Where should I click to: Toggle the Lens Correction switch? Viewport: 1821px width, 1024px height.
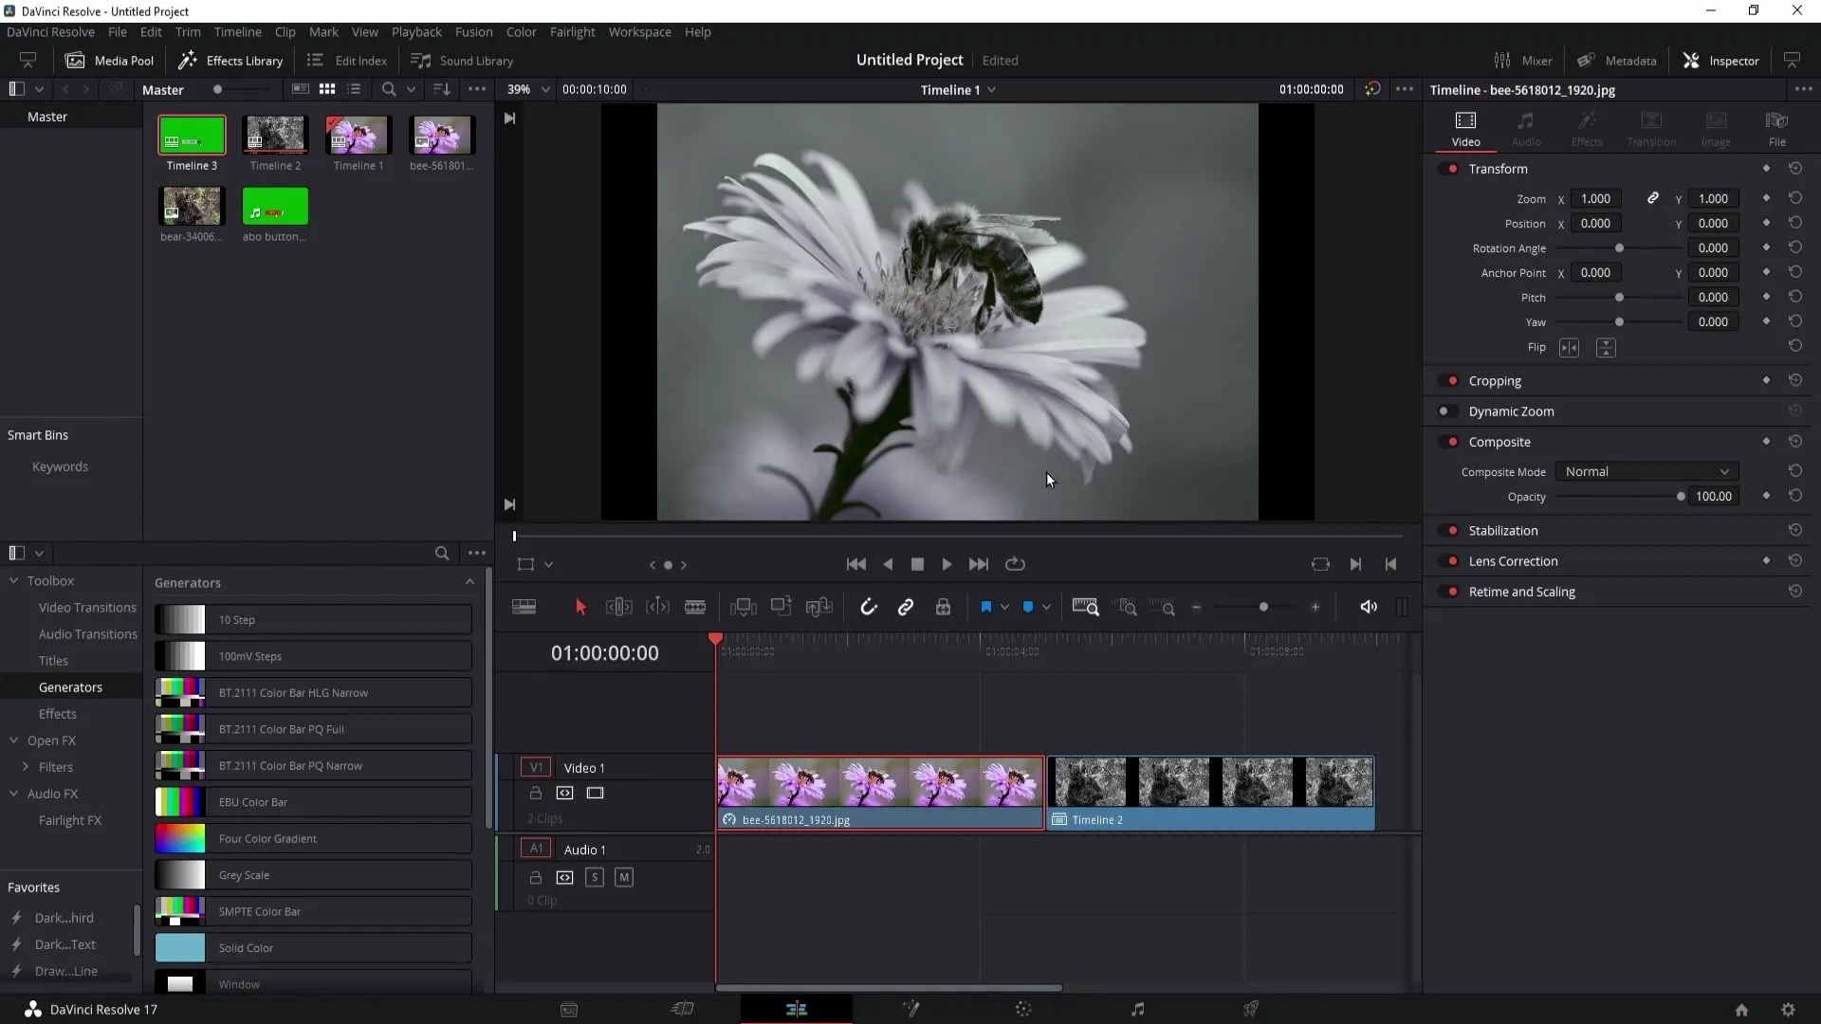pyautogui.click(x=1449, y=561)
